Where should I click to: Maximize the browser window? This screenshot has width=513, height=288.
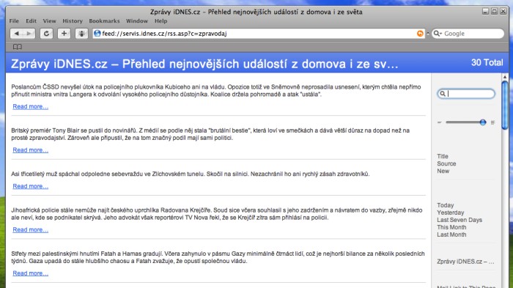495,12
